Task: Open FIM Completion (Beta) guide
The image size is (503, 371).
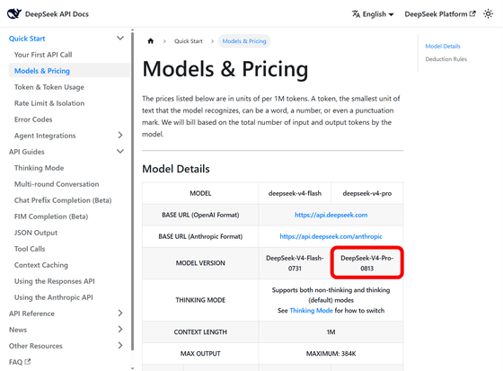Action: [x=51, y=216]
